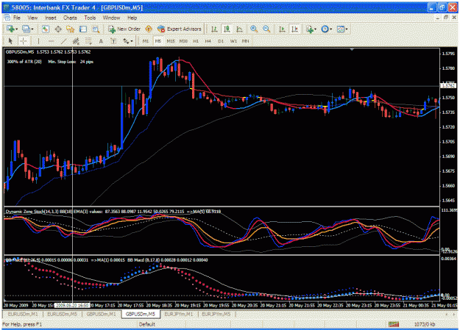This screenshot has height=330, width=460.
Task: Open the Indicators list icon
Action: pos(309,29)
